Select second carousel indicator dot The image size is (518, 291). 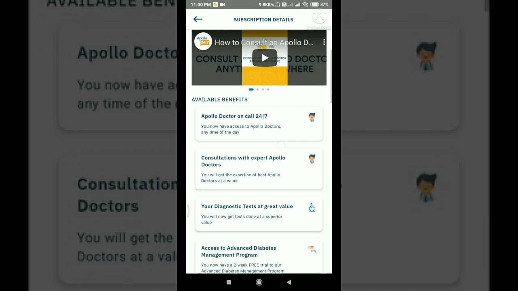pyautogui.click(x=257, y=89)
